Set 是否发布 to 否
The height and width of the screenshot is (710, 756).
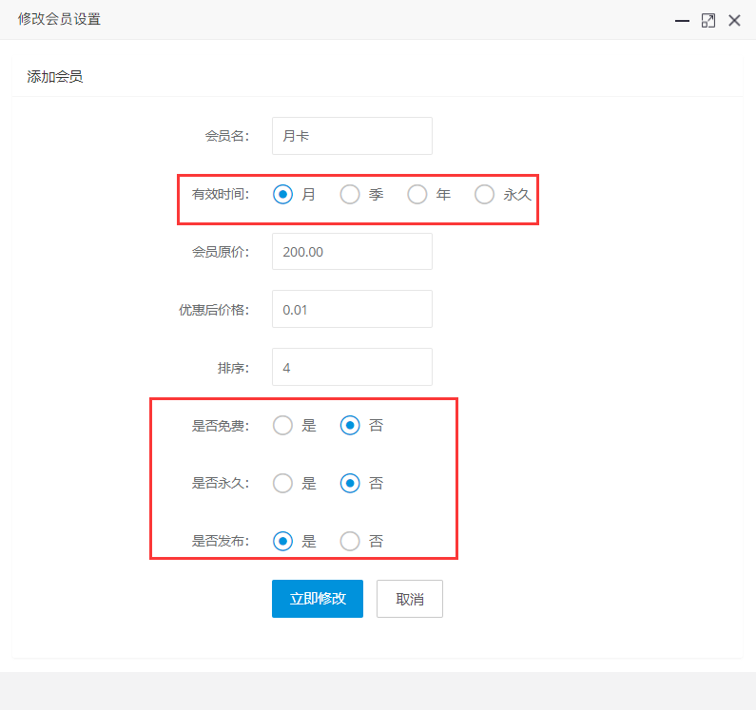point(350,541)
